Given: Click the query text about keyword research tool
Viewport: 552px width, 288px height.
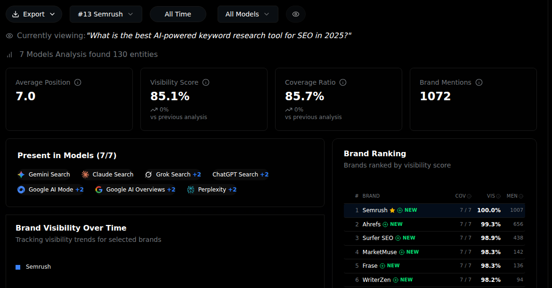Looking at the screenshot, I should [219, 36].
